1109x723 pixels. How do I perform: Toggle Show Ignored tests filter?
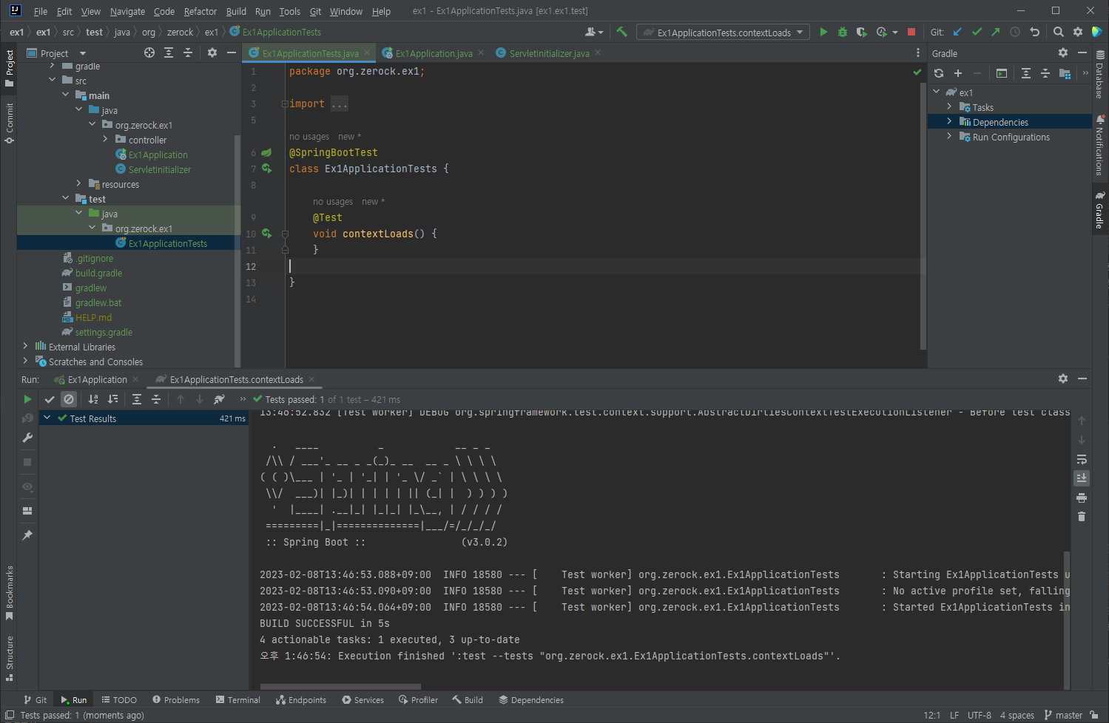click(x=69, y=399)
